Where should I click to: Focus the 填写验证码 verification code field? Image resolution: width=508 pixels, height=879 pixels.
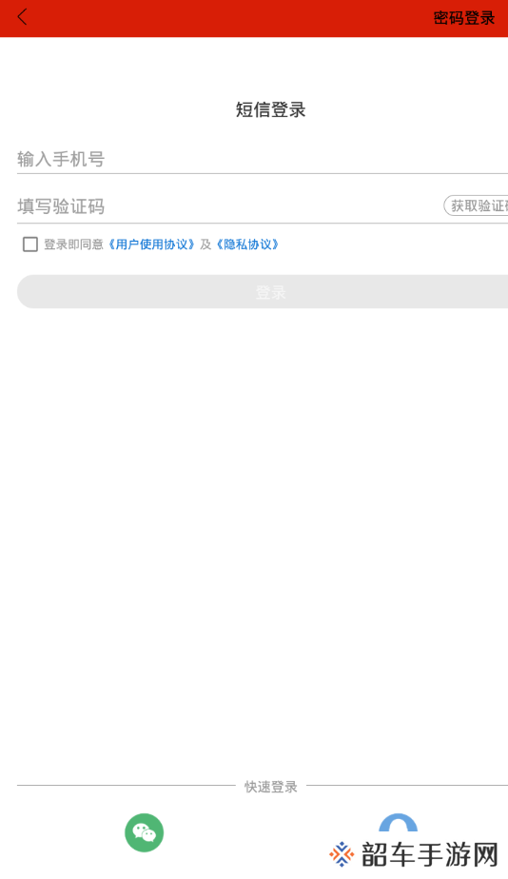click(x=228, y=206)
